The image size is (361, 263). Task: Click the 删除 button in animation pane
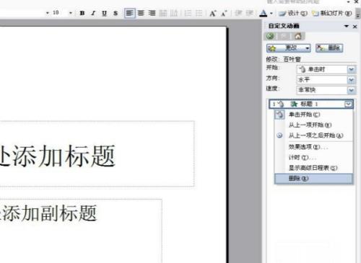[329, 48]
